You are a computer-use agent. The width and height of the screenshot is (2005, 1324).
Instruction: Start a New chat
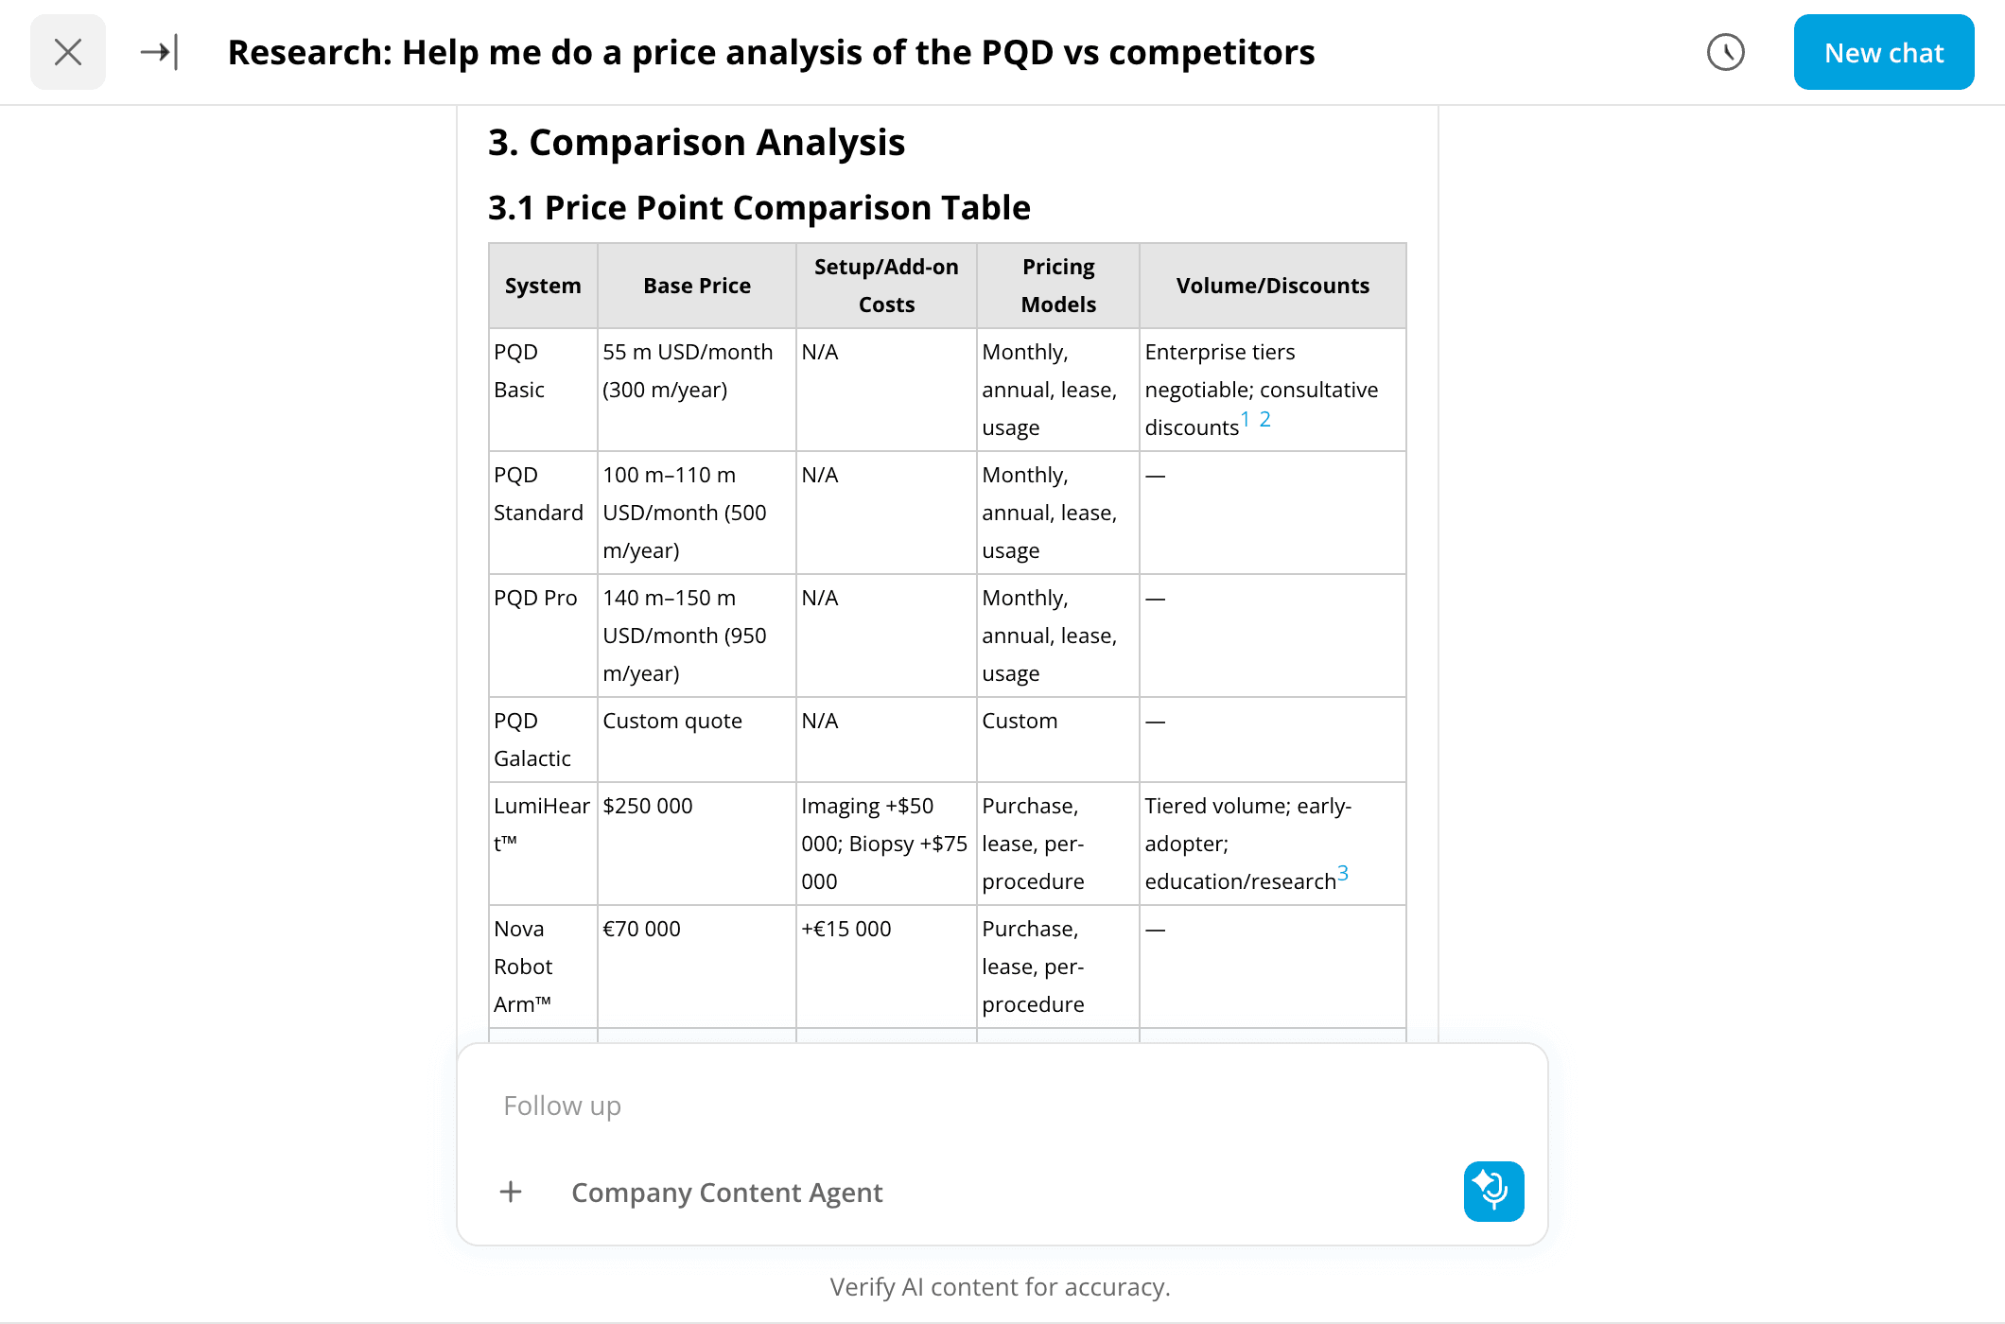coord(1883,52)
